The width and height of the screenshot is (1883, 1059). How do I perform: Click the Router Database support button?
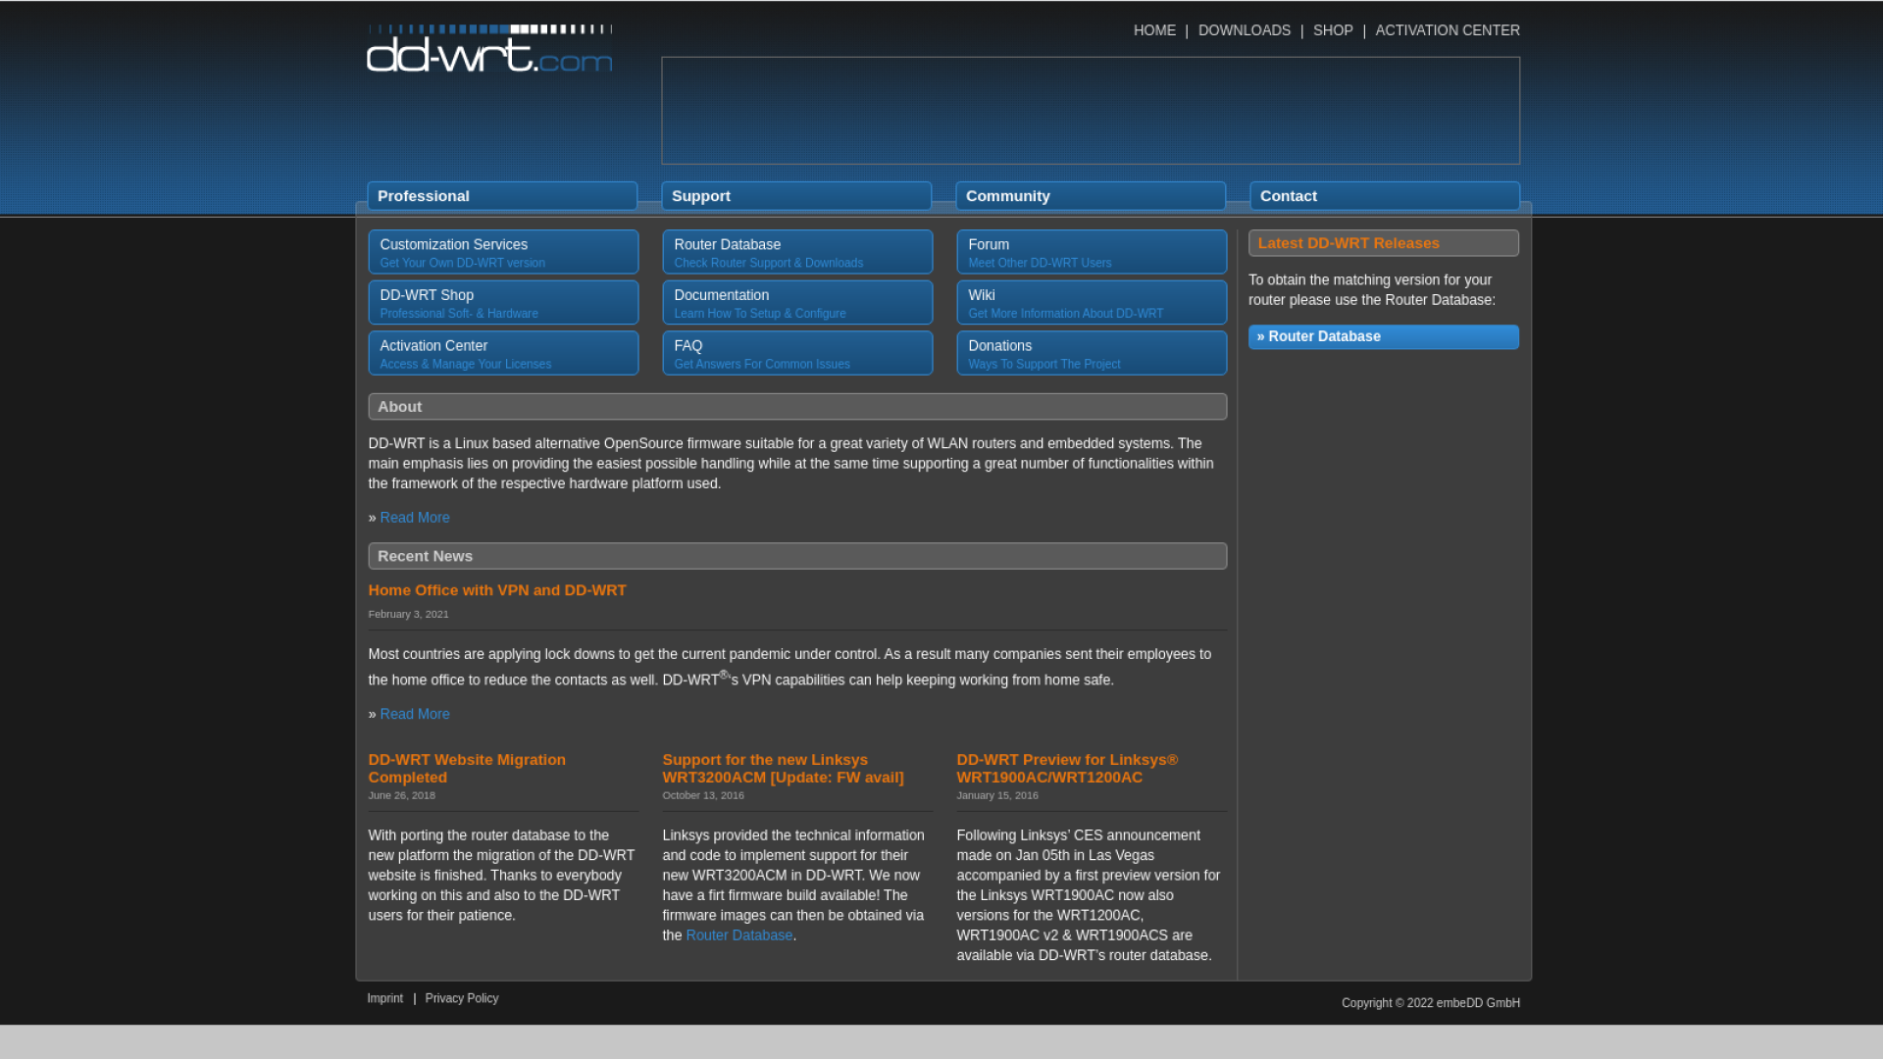[797, 252]
